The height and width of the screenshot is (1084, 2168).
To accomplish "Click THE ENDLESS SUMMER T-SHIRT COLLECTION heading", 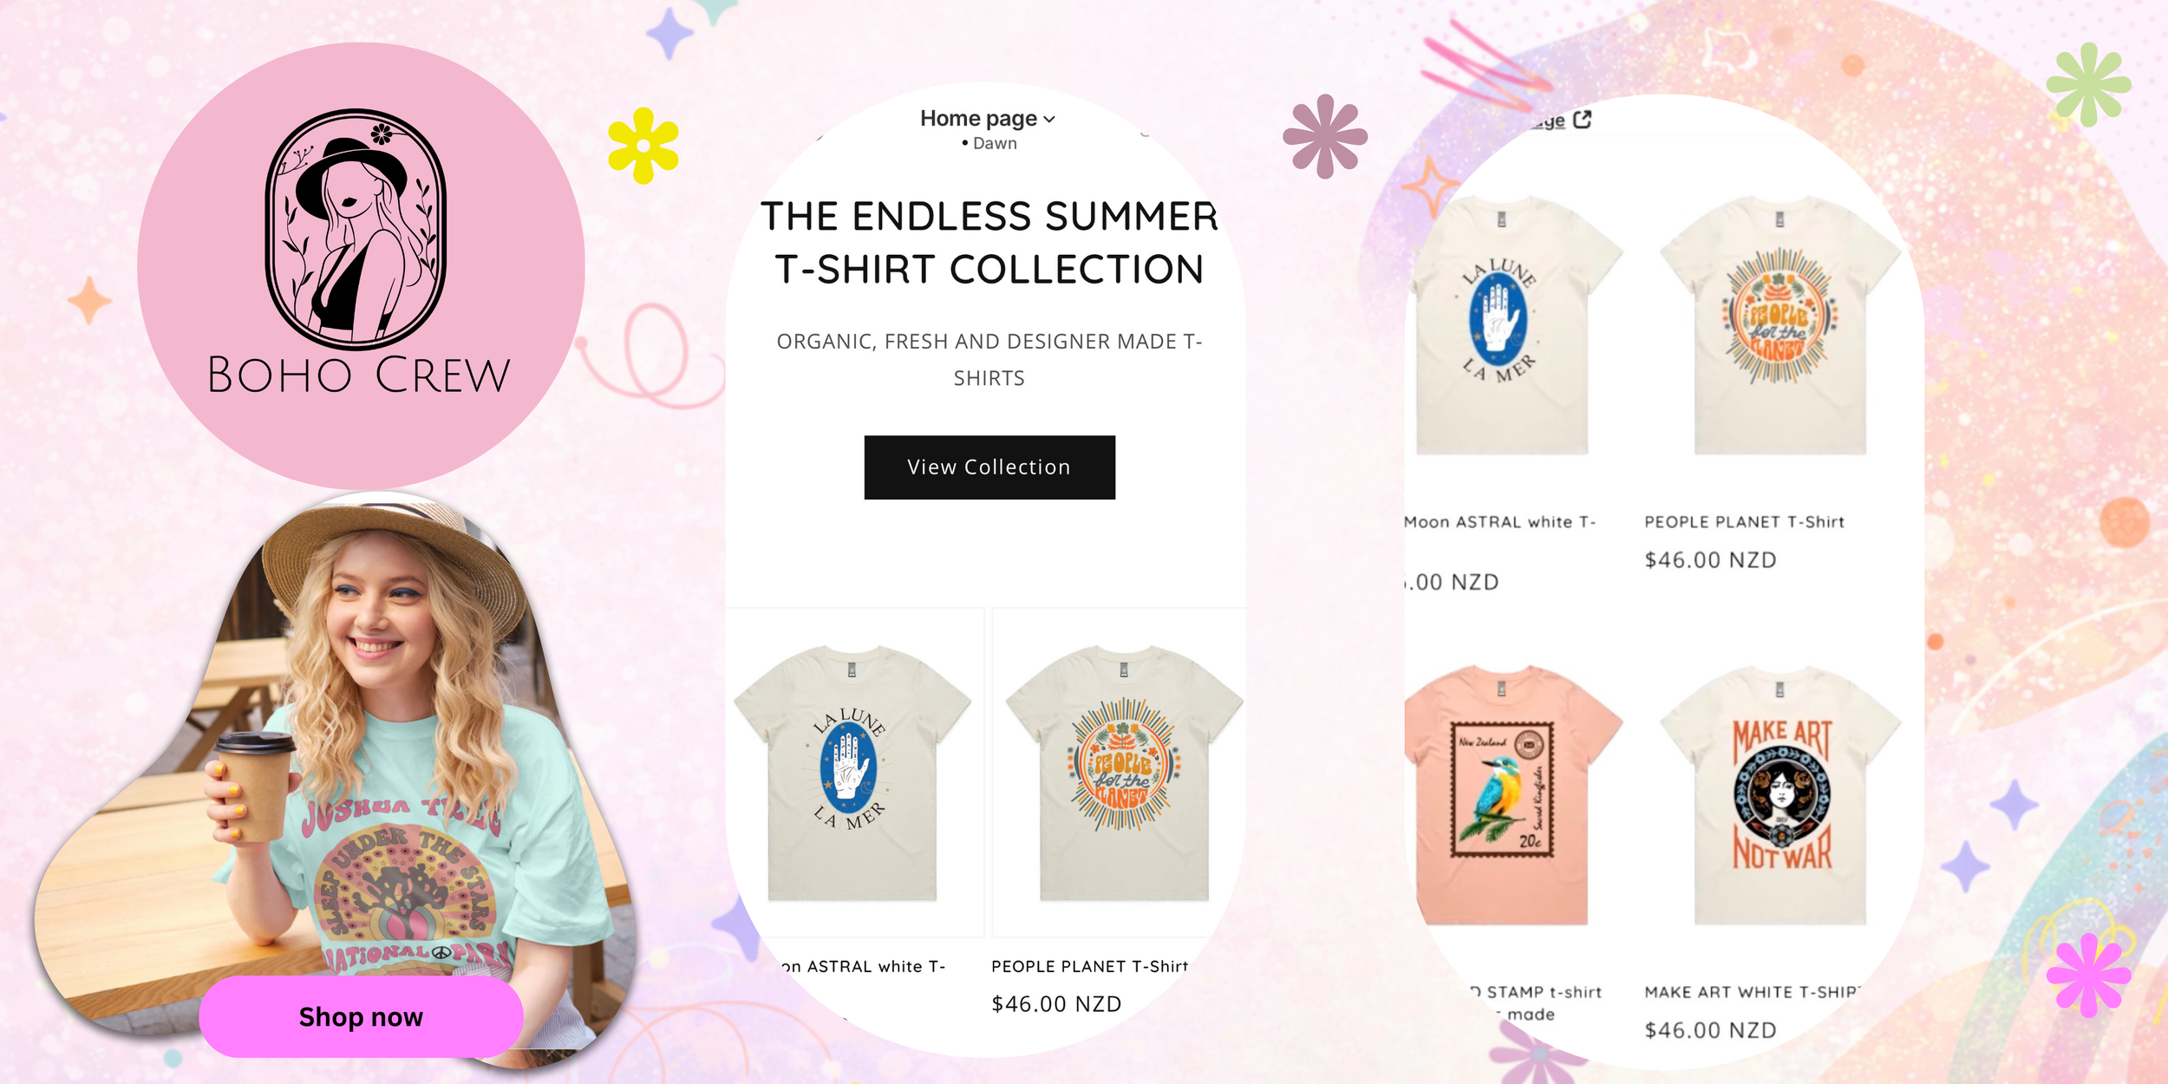I will coord(989,243).
